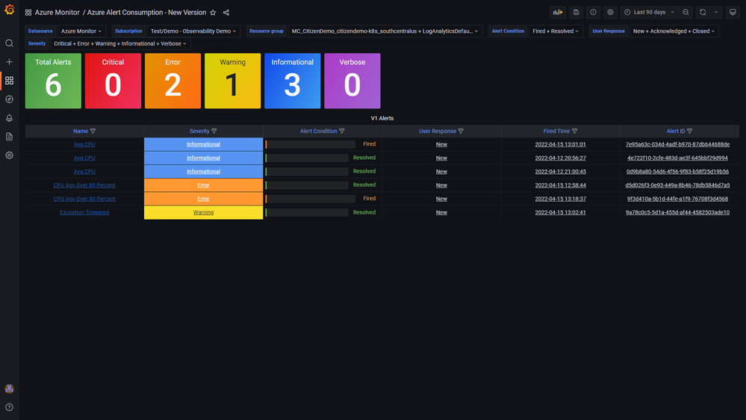Image resolution: width=746 pixels, height=420 pixels.
Task: Refresh the dashboard
Action: [x=703, y=13]
